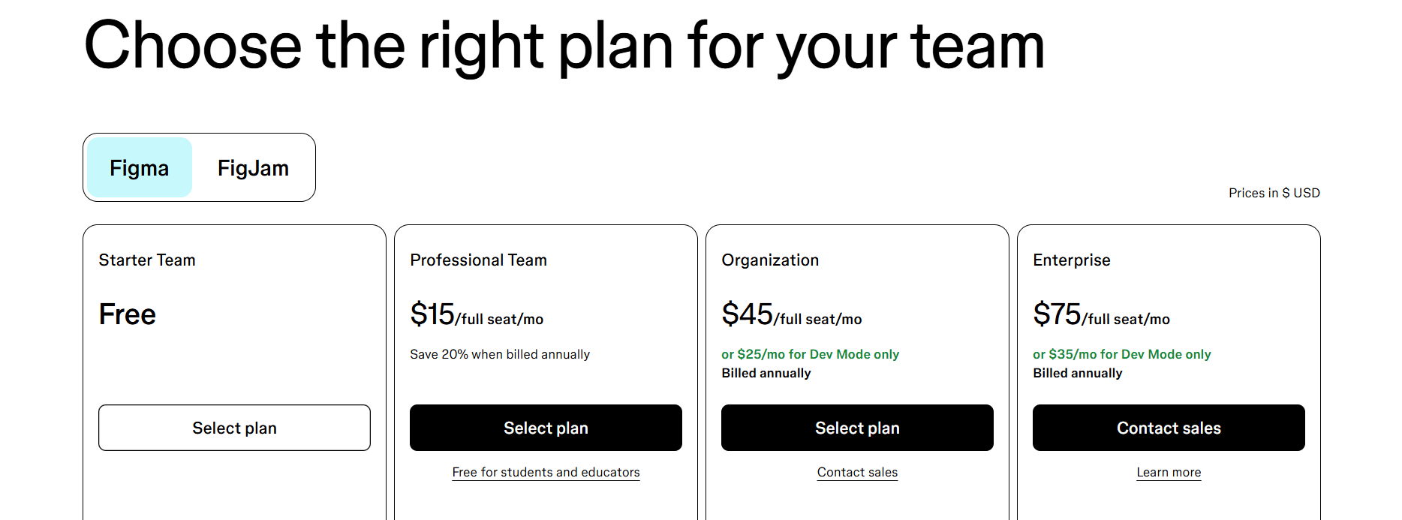Screen dimensions: 1402x520
Task: Click Select plan for Starter Team
Action: click(234, 428)
